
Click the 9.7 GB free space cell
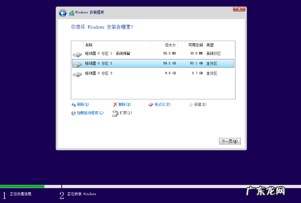click(x=197, y=73)
